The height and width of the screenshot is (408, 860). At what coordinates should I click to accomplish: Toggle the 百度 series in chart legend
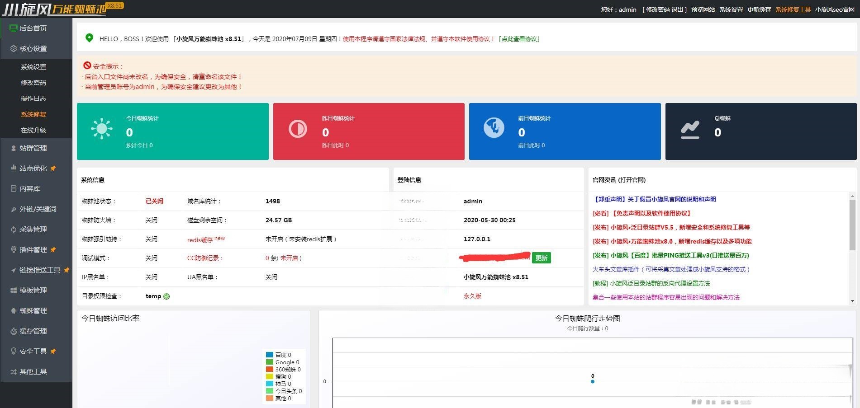point(282,355)
